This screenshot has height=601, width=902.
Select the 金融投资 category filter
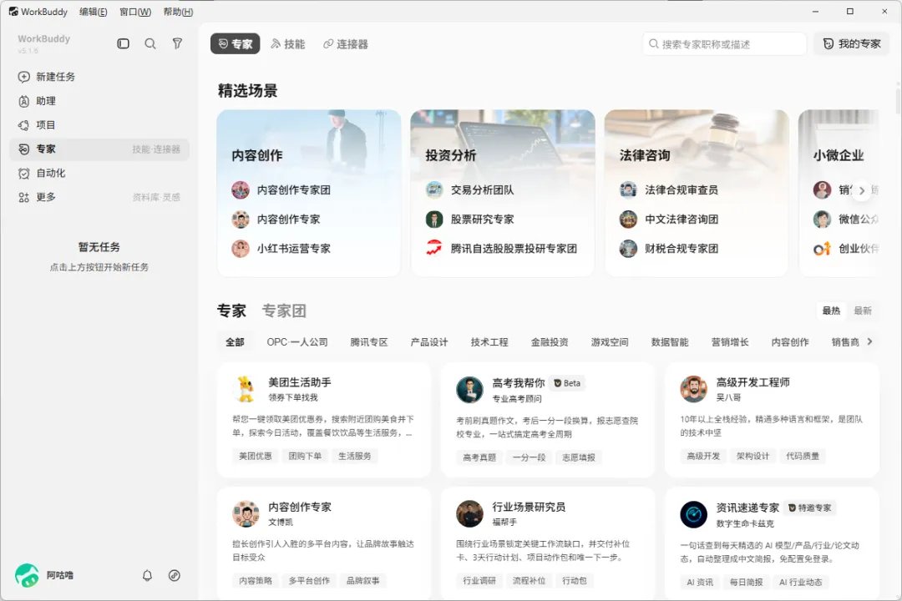click(x=550, y=342)
